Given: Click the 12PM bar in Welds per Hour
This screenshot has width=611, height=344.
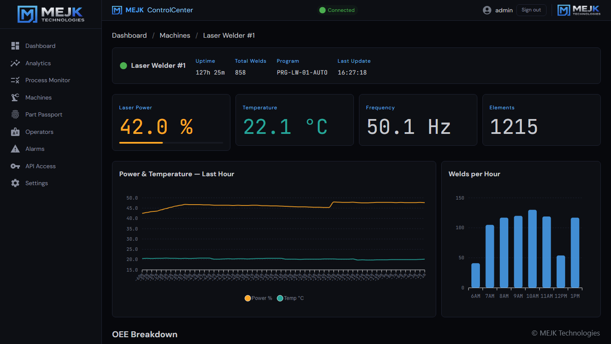Looking at the screenshot, I should [561, 272].
